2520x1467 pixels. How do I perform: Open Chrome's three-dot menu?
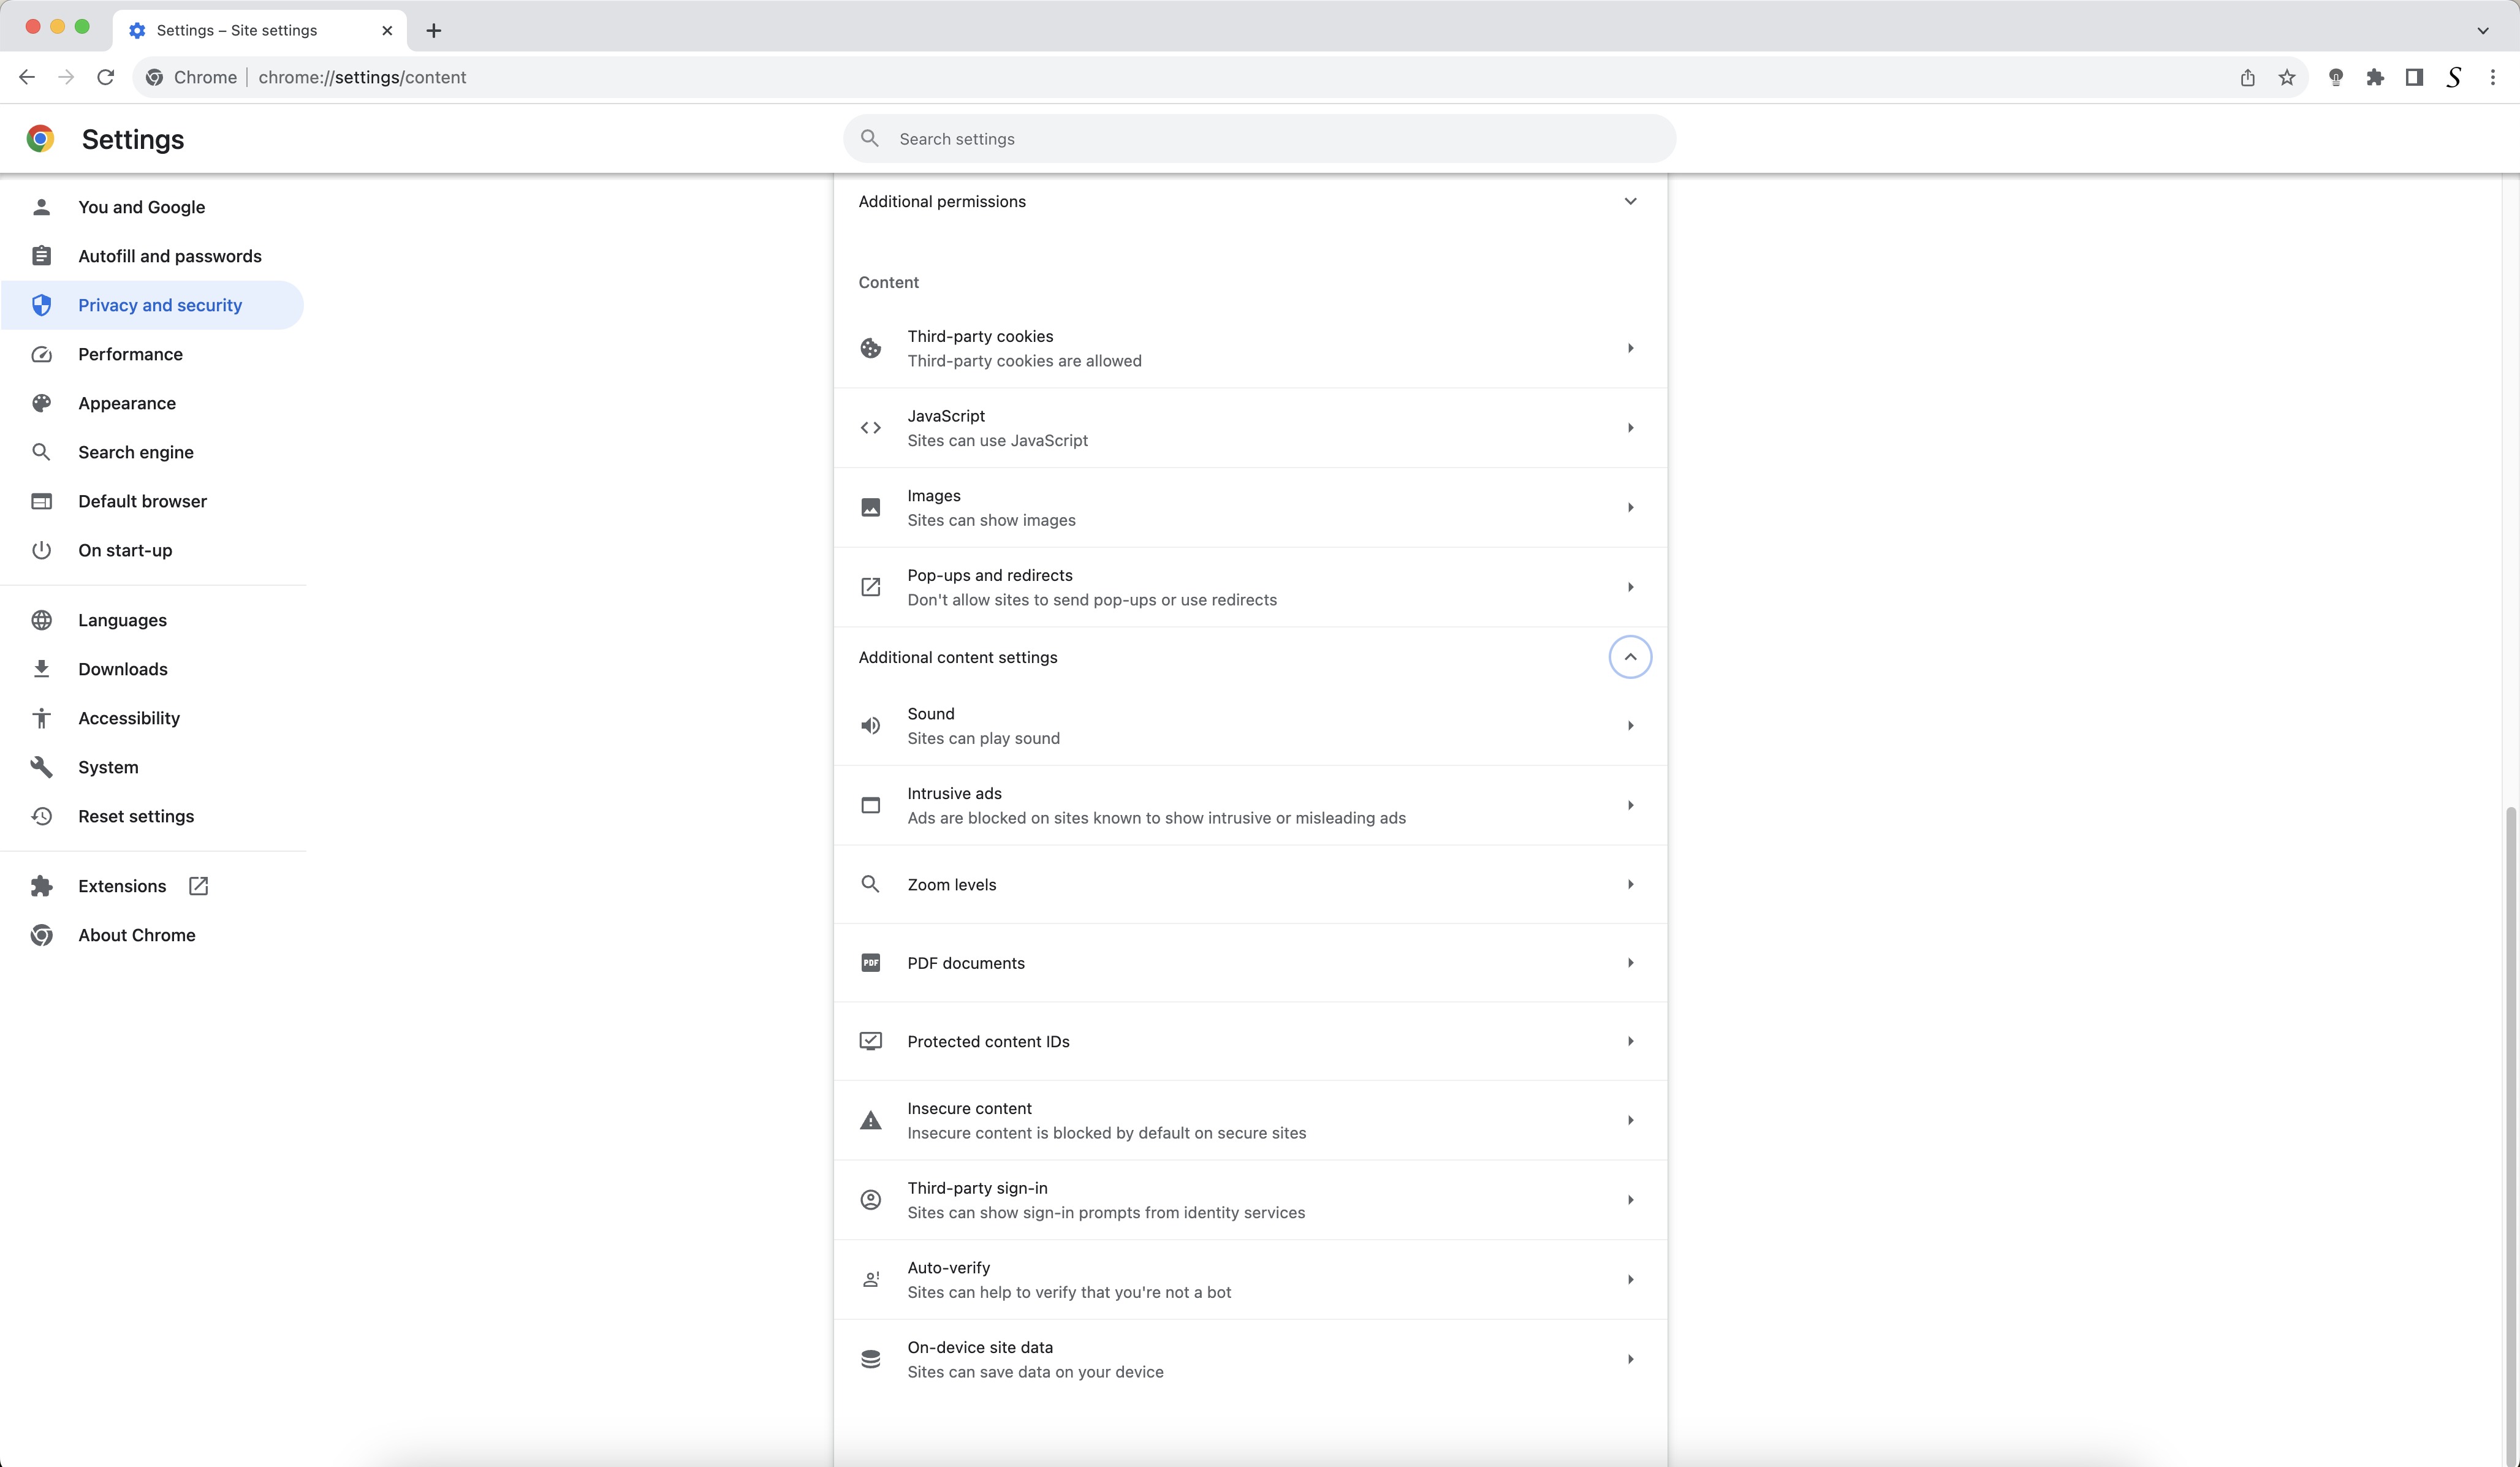coord(2493,78)
